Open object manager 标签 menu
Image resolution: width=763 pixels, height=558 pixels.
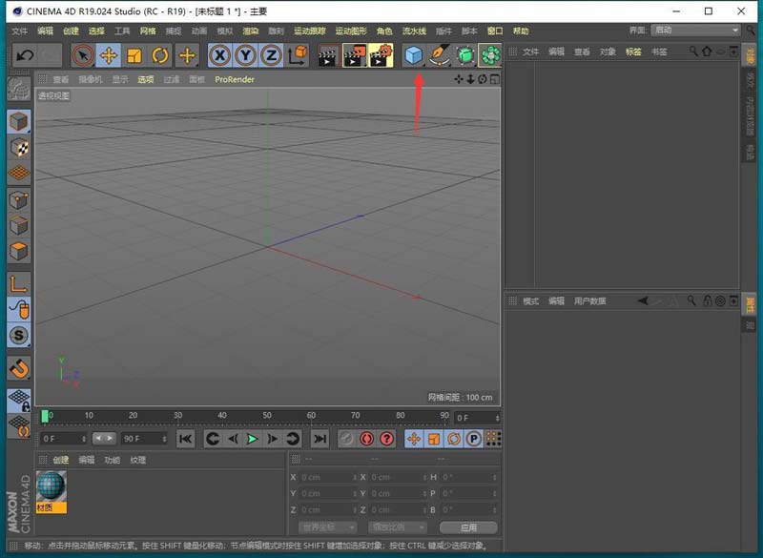[x=633, y=52]
